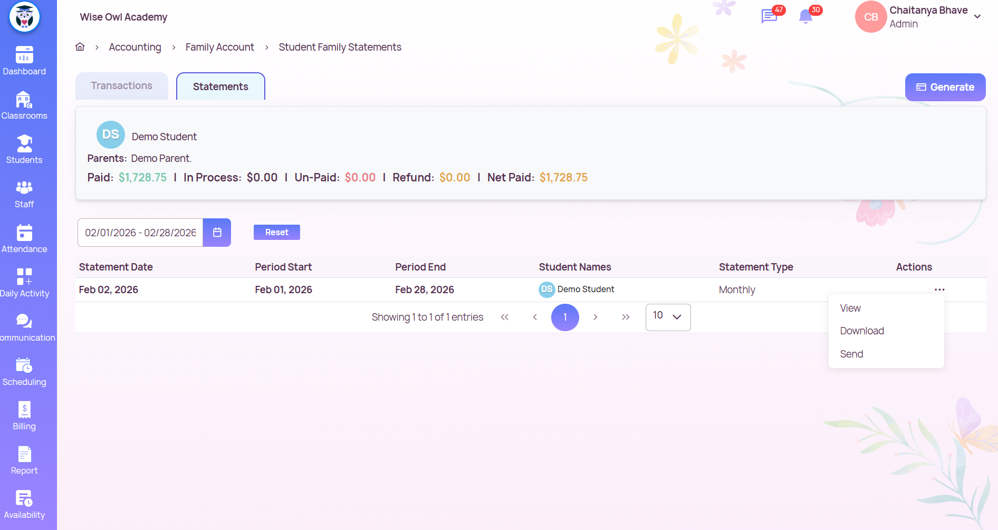The image size is (998, 530).
Task: Open the Billing sidebar icon
Action: coord(24,410)
